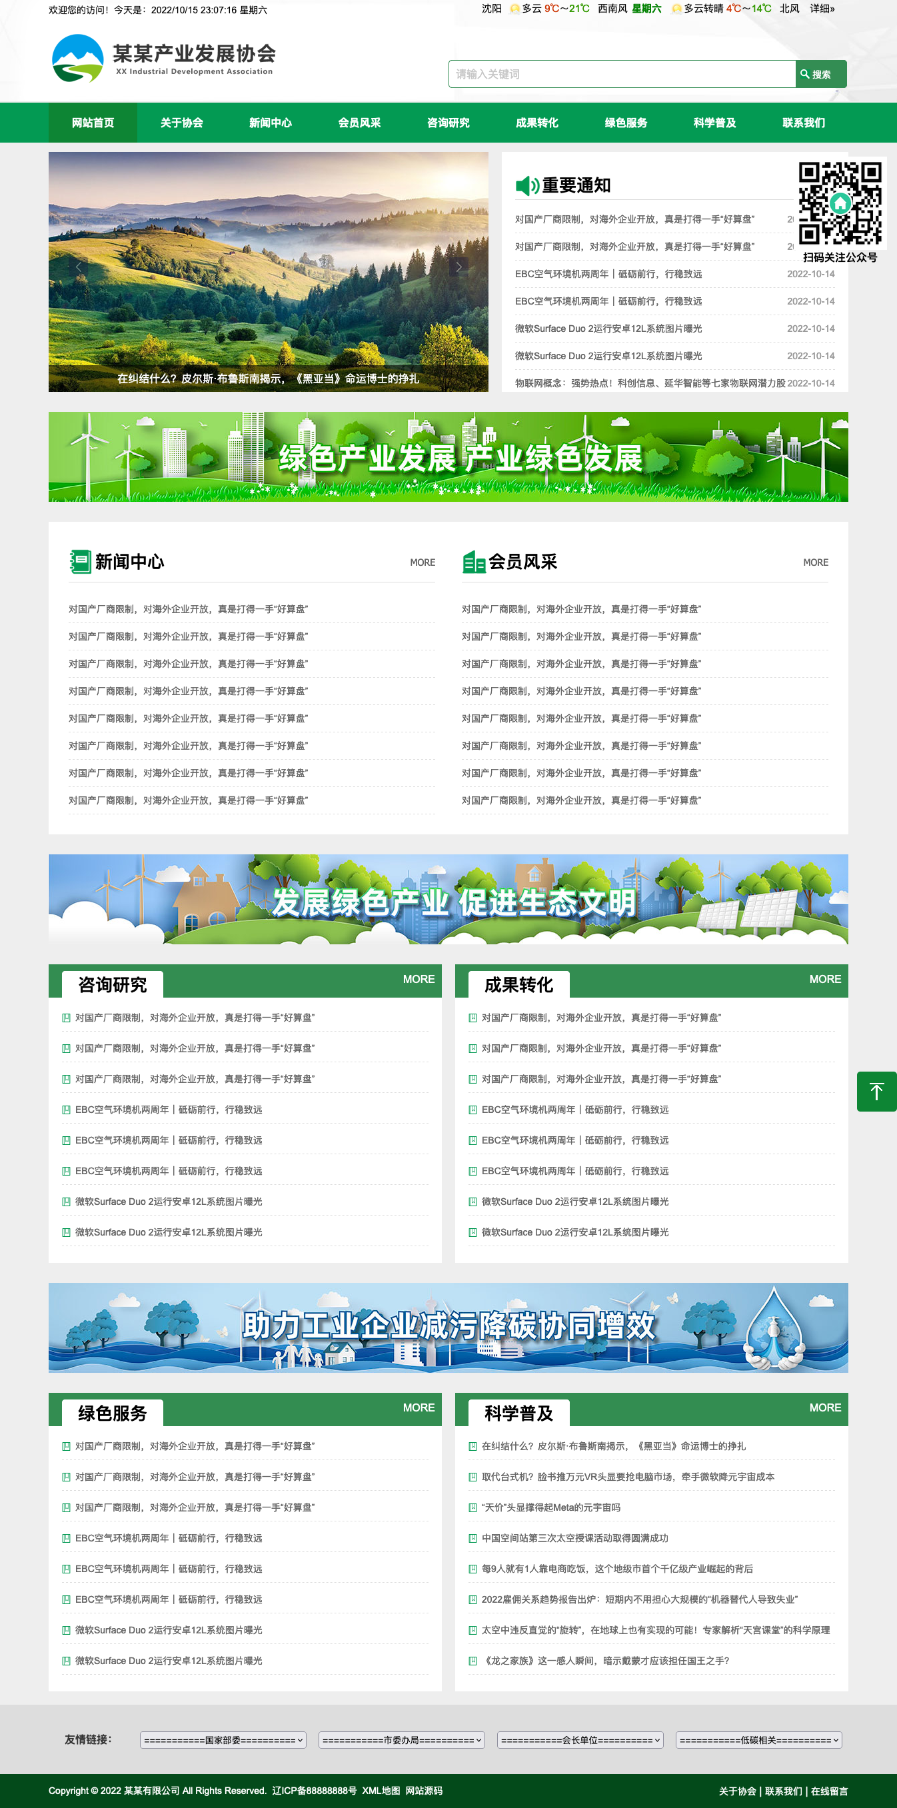Screen dimensions: 897x1808
Task: Click the main landscape slider image
Action: [x=268, y=272]
